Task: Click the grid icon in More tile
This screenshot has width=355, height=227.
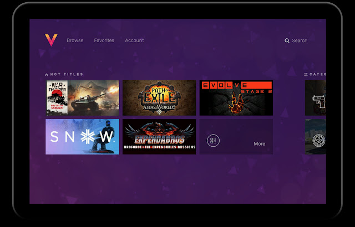Action: coord(213,141)
